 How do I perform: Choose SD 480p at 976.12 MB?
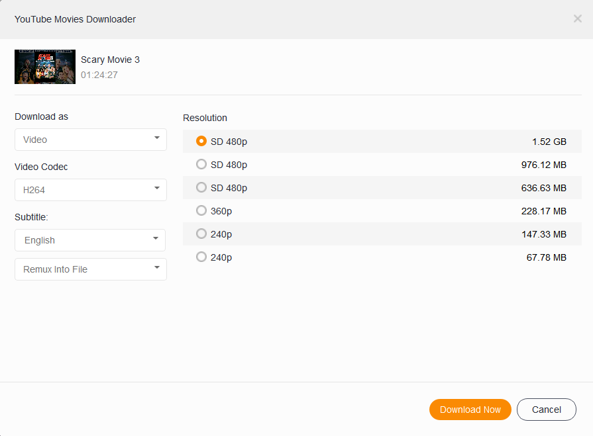click(x=201, y=165)
